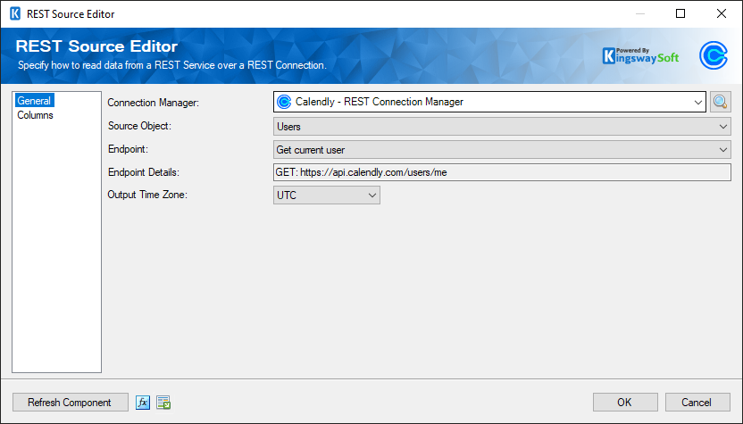Viewport: 743px width, 424px height.
Task: Click the Endpoint label
Action: pos(128,149)
